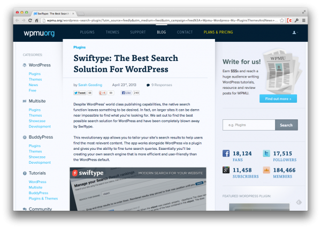Click the BuddyPress category icon
The height and width of the screenshot is (229, 321).
coord(25,137)
